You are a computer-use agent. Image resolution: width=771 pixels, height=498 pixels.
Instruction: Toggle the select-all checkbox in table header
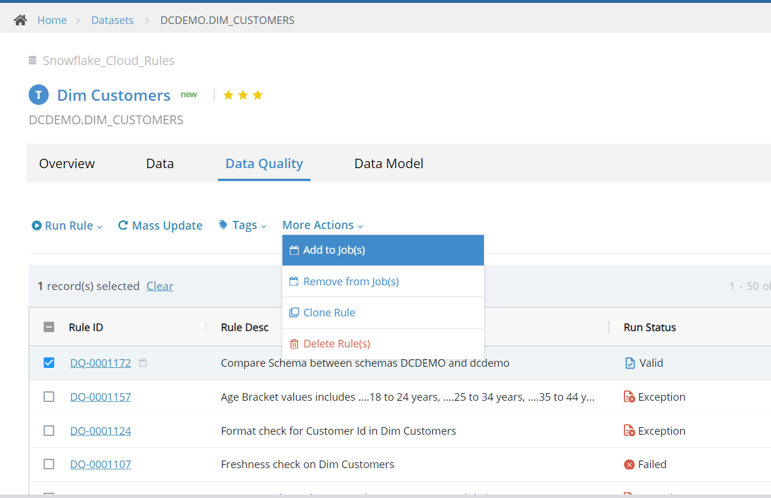49,328
